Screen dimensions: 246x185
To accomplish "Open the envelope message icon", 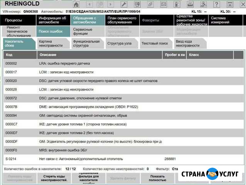I will (x=163, y=4).
